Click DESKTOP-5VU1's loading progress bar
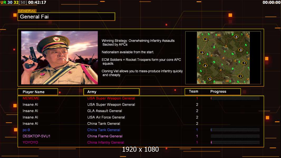281x158 pixels. [235, 136]
